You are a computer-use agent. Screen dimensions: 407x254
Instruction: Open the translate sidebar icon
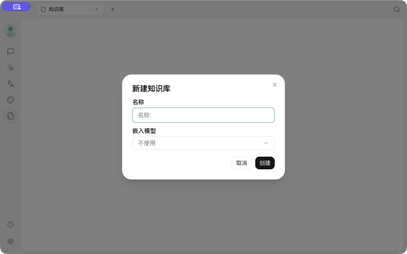coord(10,84)
